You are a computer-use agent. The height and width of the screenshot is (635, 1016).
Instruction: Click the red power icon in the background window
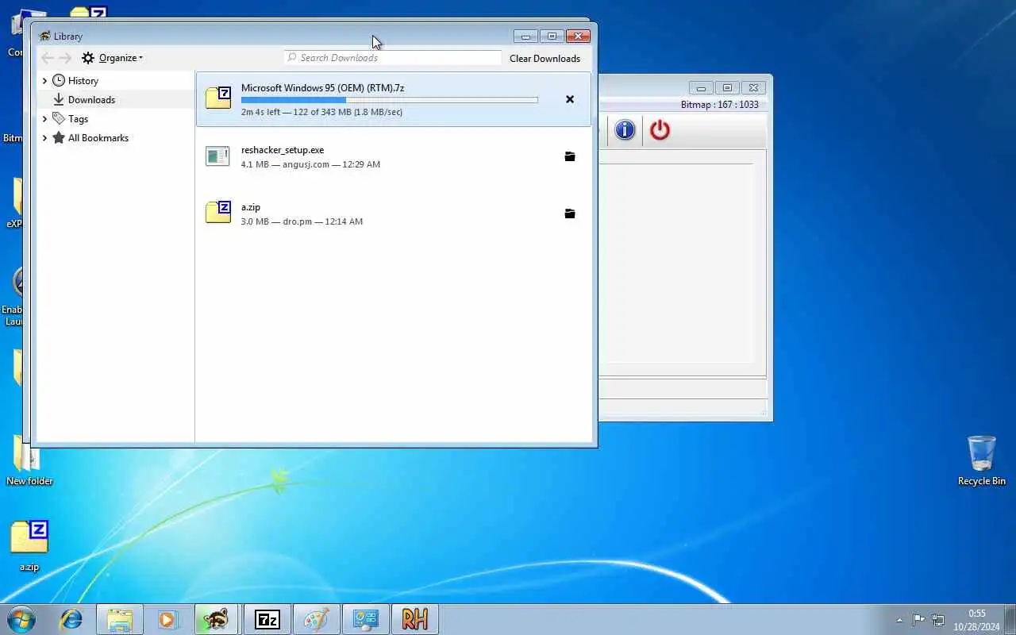[x=660, y=129]
